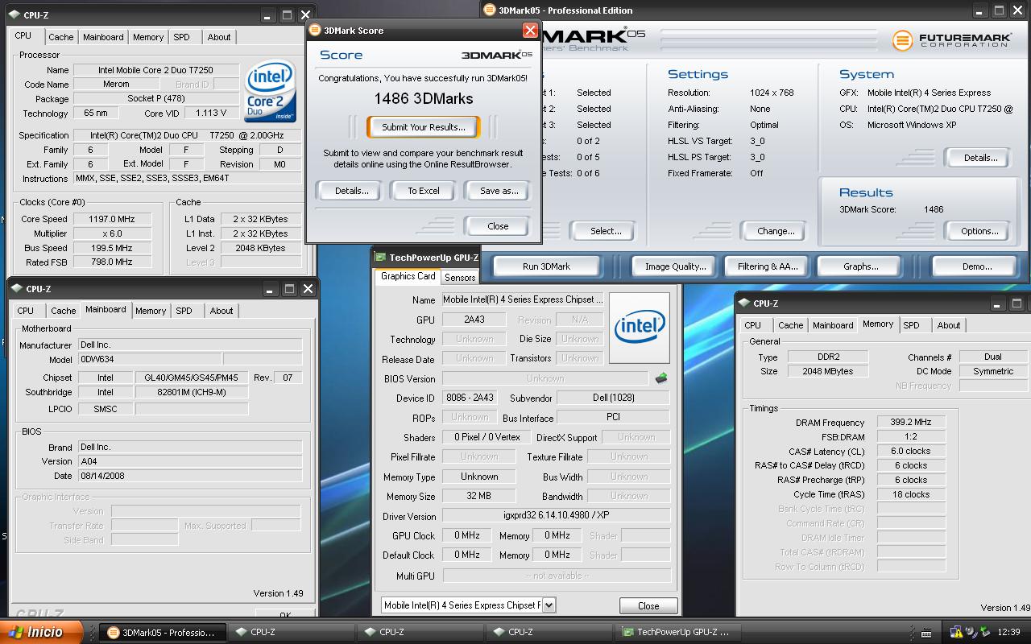The height and width of the screenshot is (644, 1031).
Task: Click the Options button under Results
Action: point(979,231)
